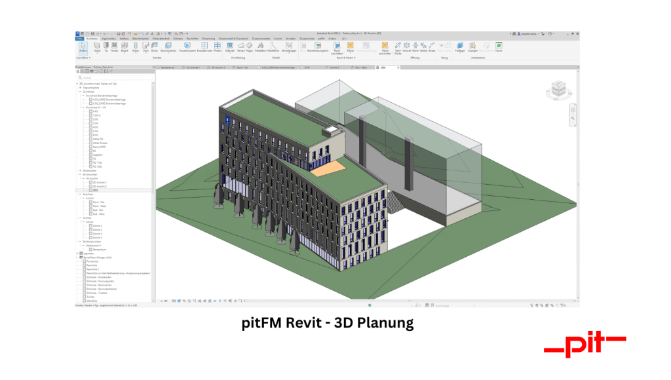The image size is (671, 380).
Task: Select 4.OG floor plan in browser
Action: pos(95,127)
